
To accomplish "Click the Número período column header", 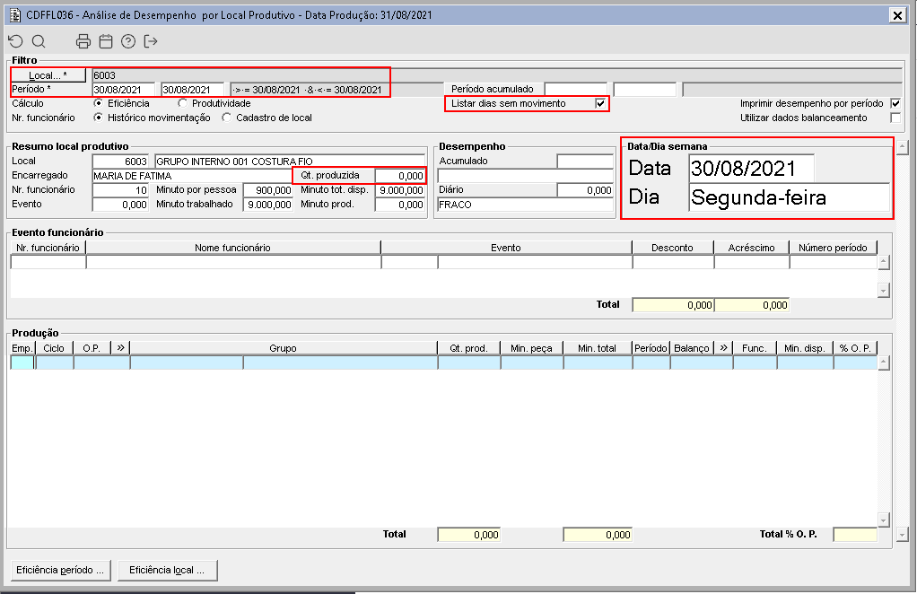I will coord(833,248).
